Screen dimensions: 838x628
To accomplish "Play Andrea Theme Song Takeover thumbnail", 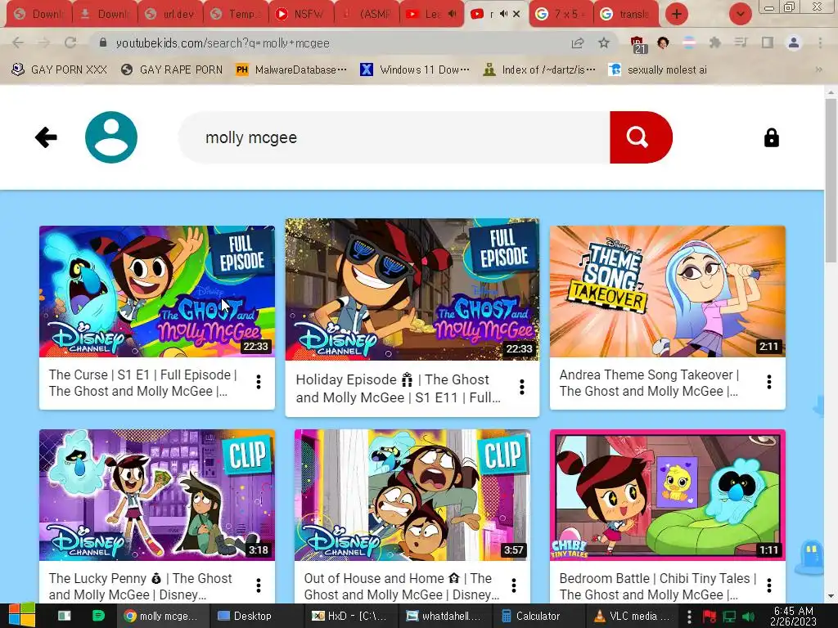I will pyautogui.click(x=668, y=292).
